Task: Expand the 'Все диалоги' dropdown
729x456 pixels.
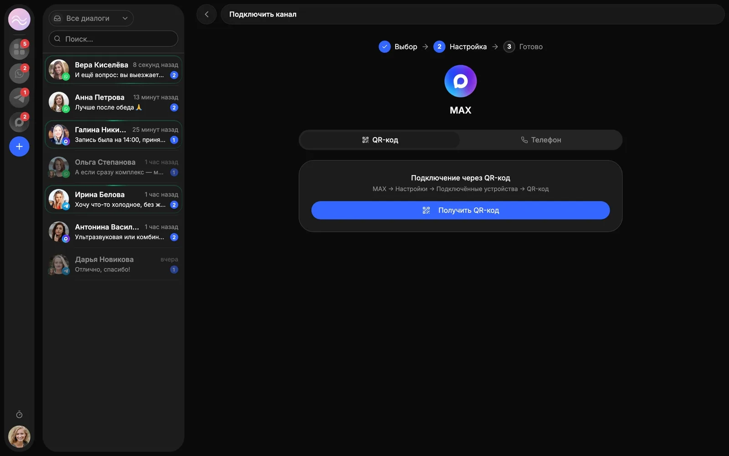Action: pos(91,18)
